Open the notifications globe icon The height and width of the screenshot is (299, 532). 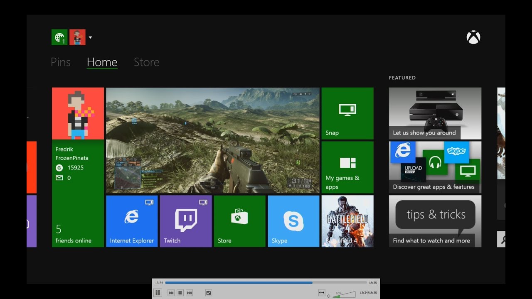(59, 37)
